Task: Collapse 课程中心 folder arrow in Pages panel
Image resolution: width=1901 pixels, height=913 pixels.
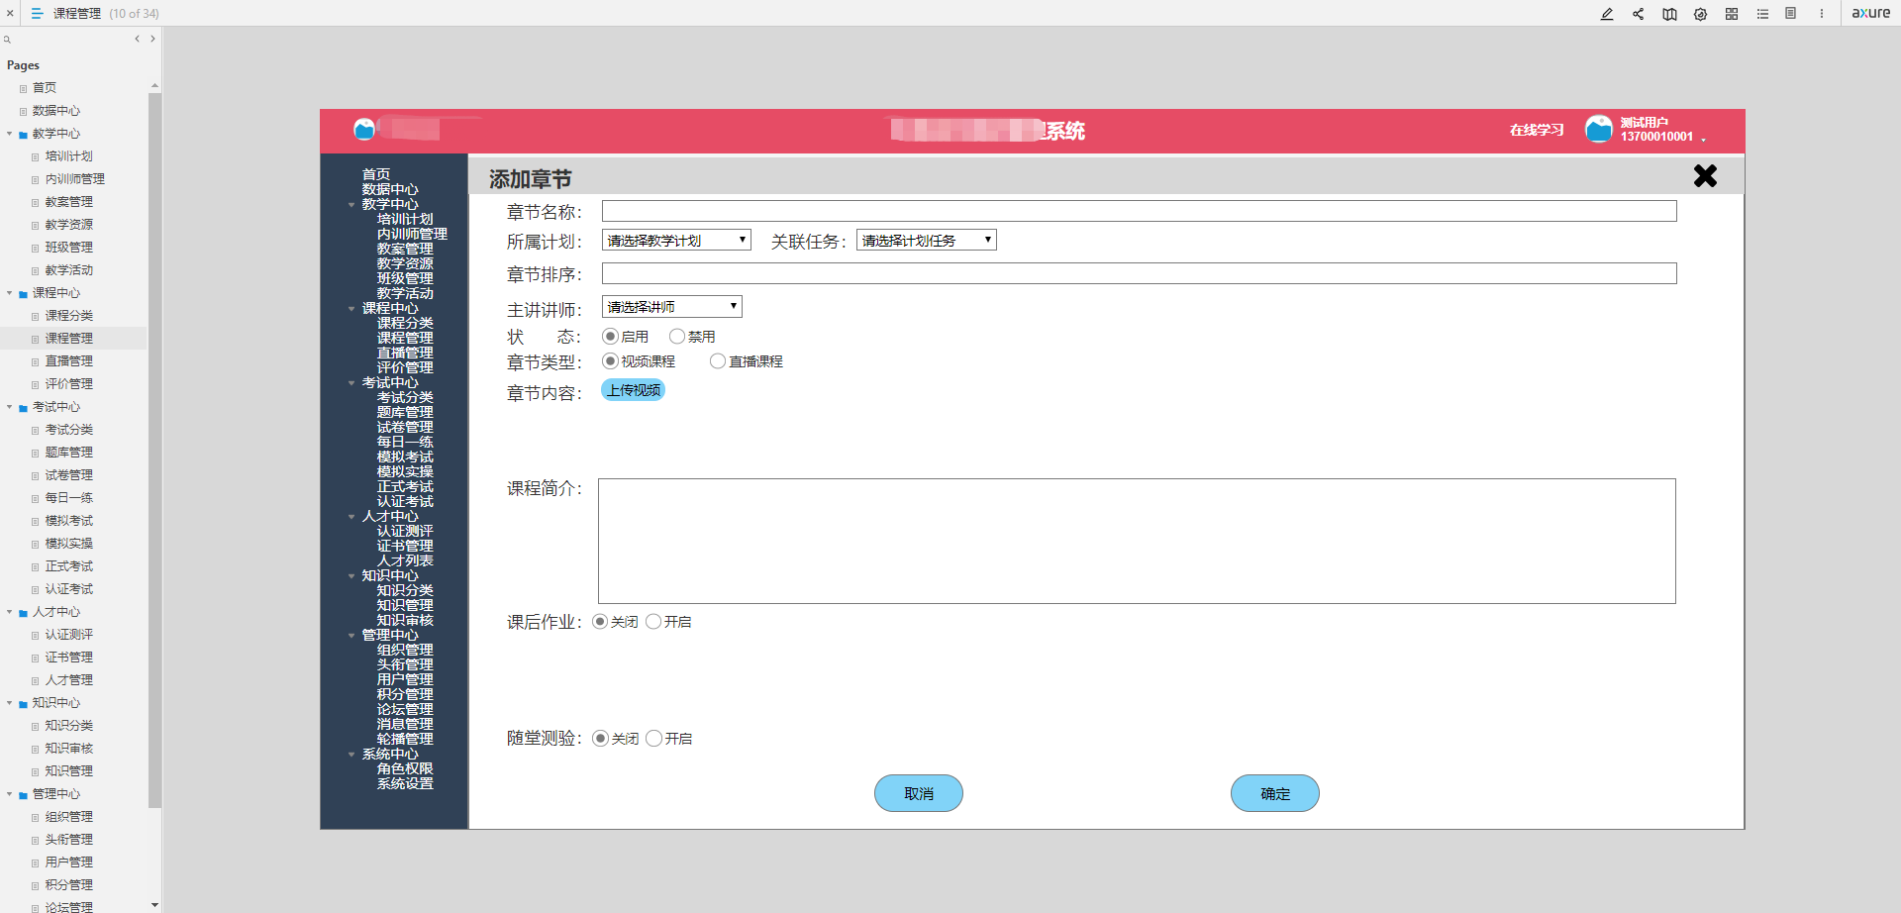Action: click(10, 293)
